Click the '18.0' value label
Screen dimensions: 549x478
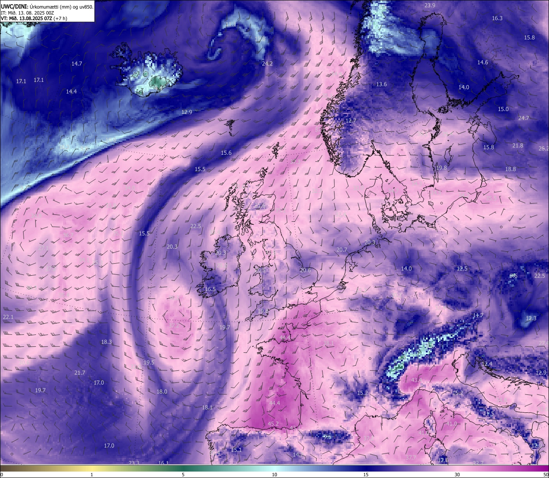click(162, 391)
